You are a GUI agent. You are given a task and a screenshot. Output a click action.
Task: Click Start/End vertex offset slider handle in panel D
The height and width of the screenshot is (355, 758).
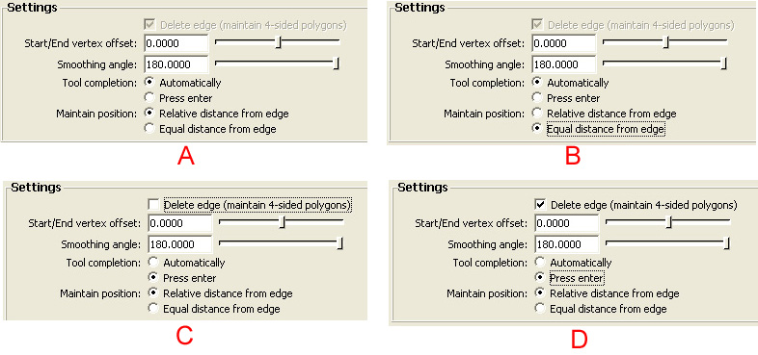(x=669, y=223)
